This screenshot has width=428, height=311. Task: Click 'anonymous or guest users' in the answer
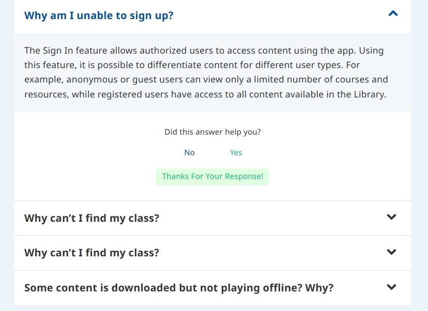click(x=111, y=80)
